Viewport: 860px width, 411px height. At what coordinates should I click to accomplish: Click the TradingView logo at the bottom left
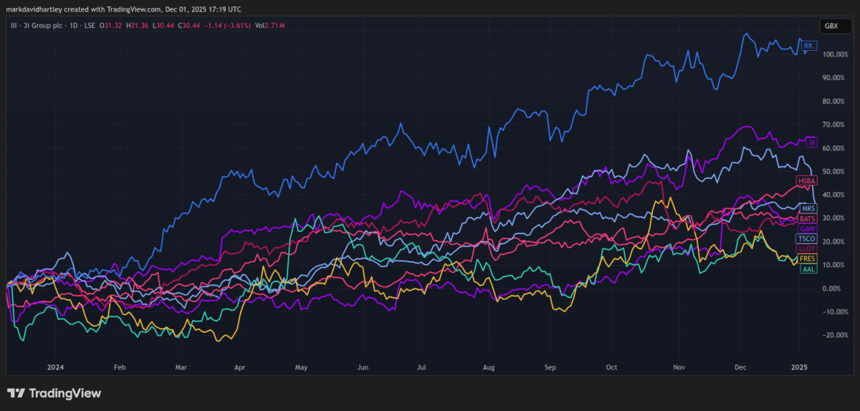[54, 393]
